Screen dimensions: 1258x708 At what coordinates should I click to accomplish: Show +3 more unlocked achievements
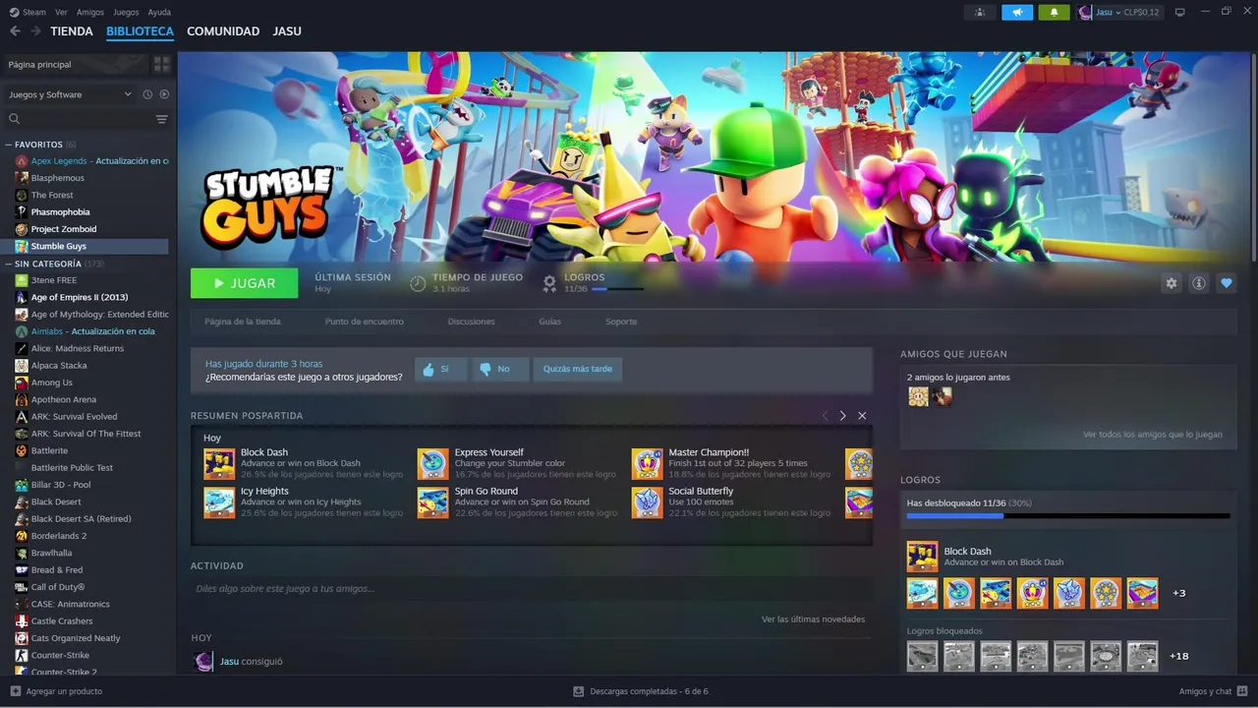(1178, 593)
